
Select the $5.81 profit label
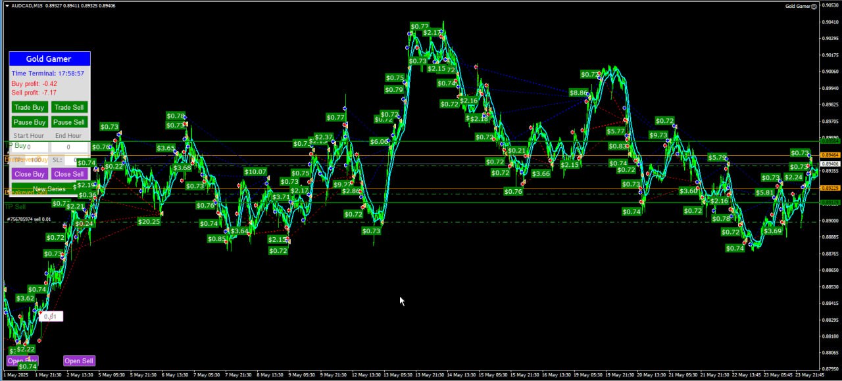764,192
